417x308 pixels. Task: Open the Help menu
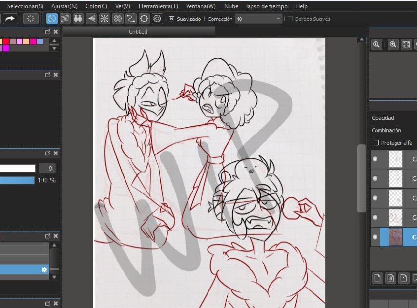tap(301, 6)
